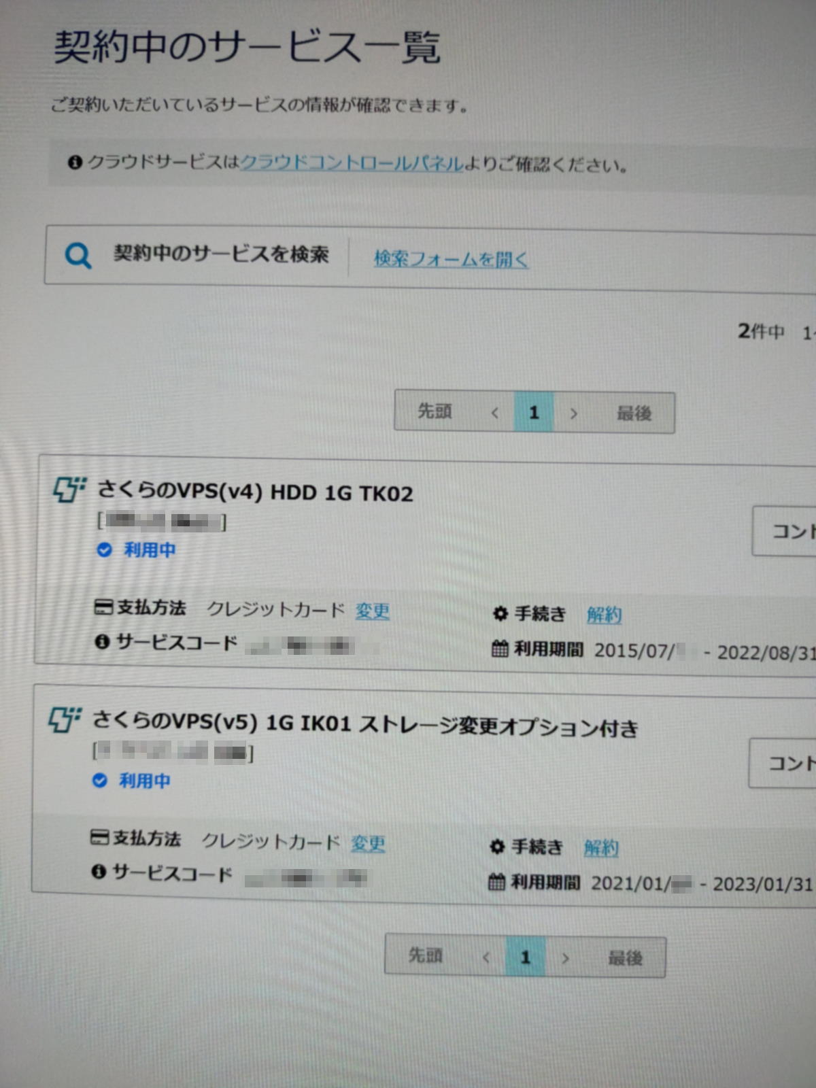Click previous arrow in top pagination
The image size is (816, 1088).
click(495, 412)
